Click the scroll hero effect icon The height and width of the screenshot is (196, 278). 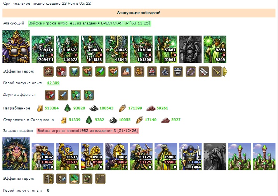(x=204, y=71)
